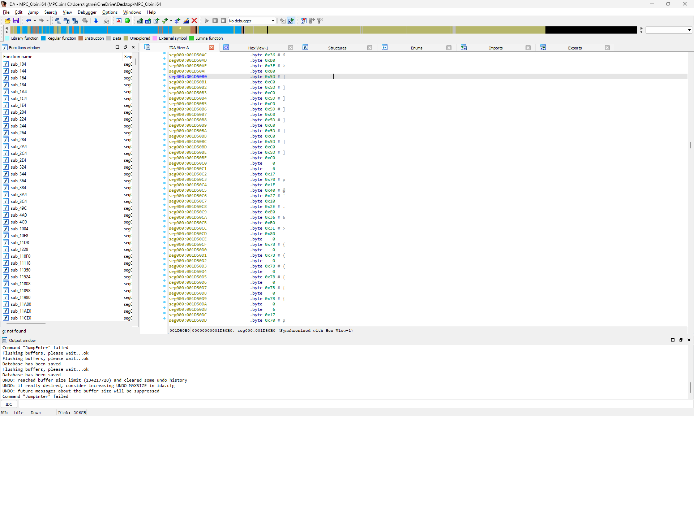This screenshot has height=526, width=694.
Task: Switch to the Exports tab
Action: point(575,48)
